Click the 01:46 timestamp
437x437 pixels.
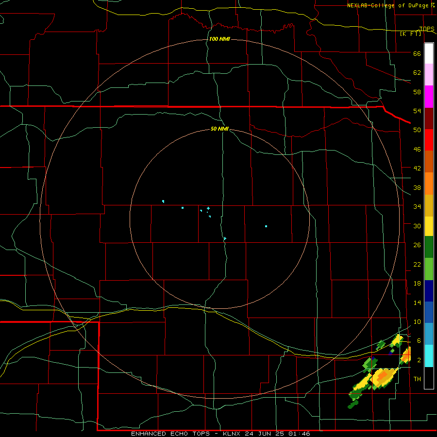pos(299,434)
